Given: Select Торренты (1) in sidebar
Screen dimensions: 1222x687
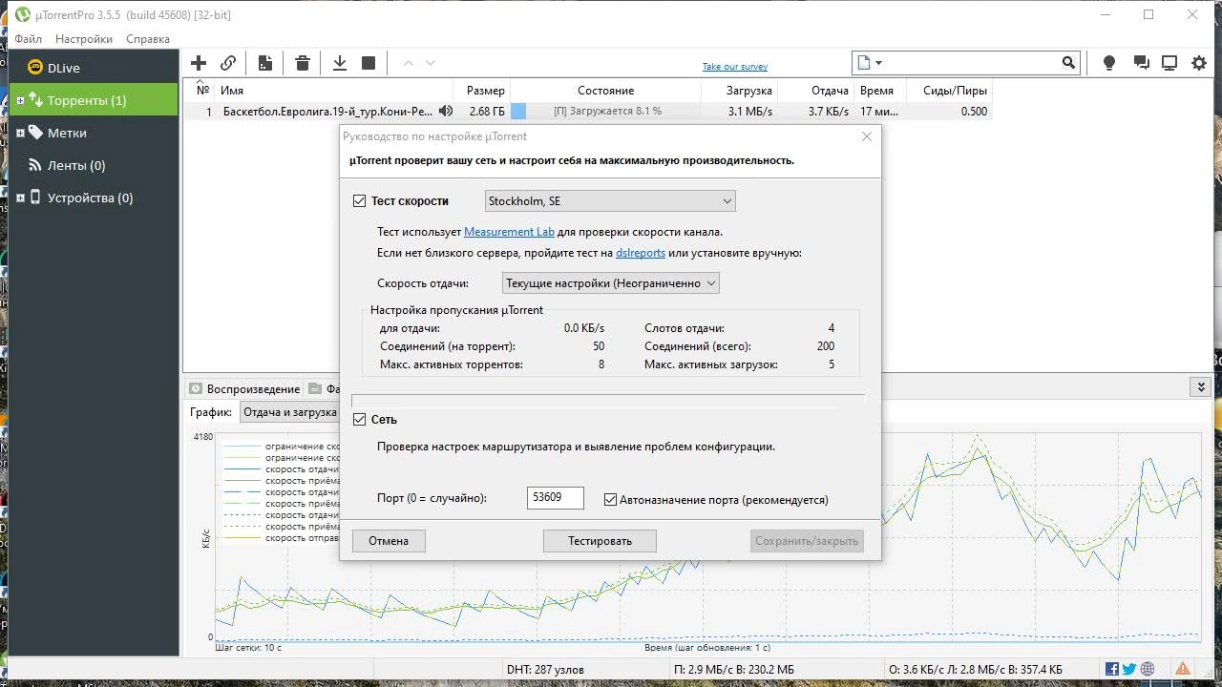Looking at the screenshot, I should tap(94, 100).
